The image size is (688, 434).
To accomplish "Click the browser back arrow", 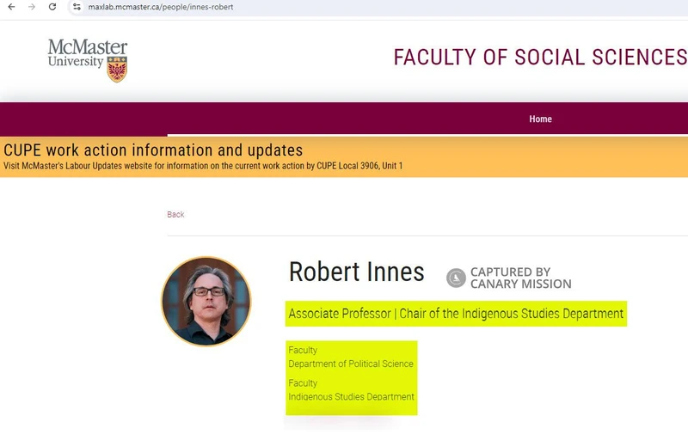I will tap(11, 7).
